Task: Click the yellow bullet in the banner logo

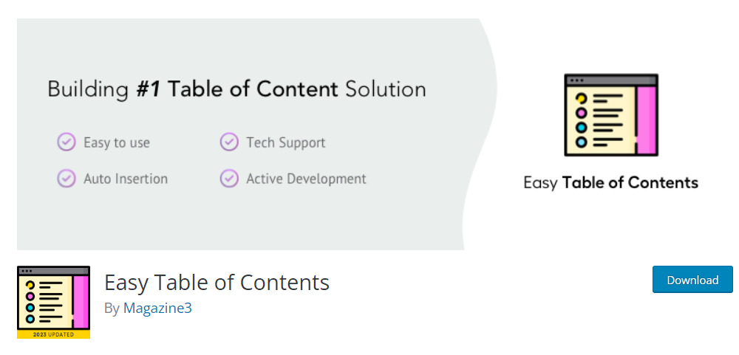Action: (581, 98)
